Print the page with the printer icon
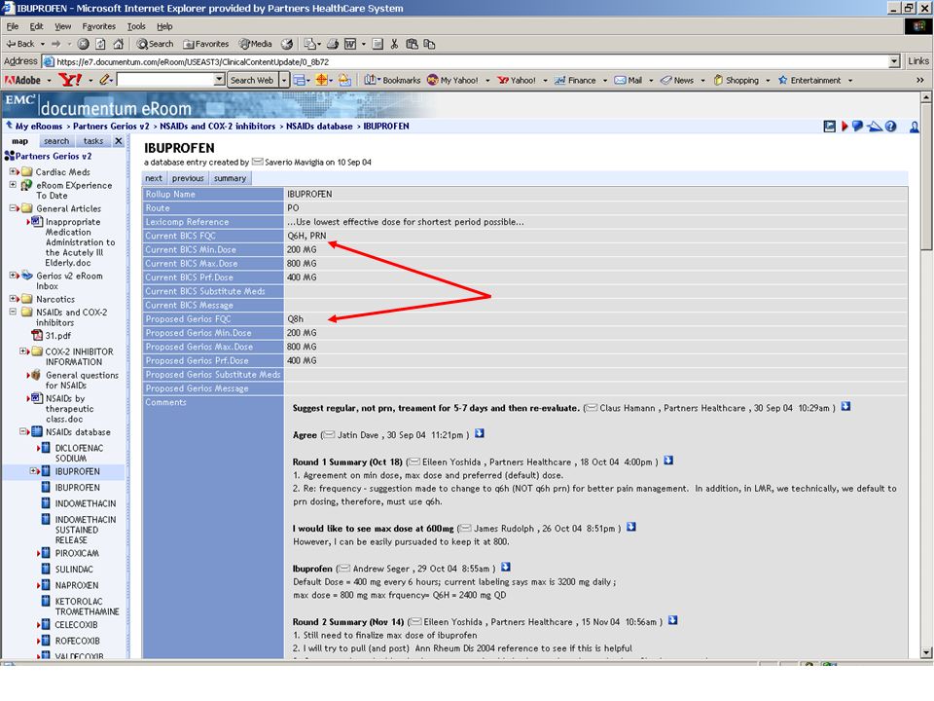934x701 pixels. 333,44
